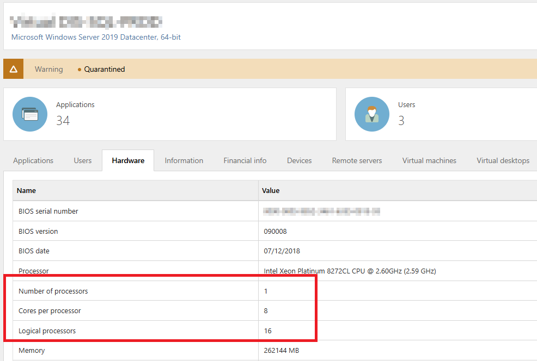Click the Quarantined status label
Image resolution: width=537 pixels, height=361 pixels.
coord(105,70)
